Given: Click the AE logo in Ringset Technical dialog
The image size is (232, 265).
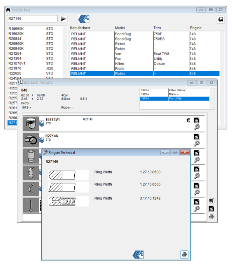Looking at the screenshot, I should coord(138,255).
